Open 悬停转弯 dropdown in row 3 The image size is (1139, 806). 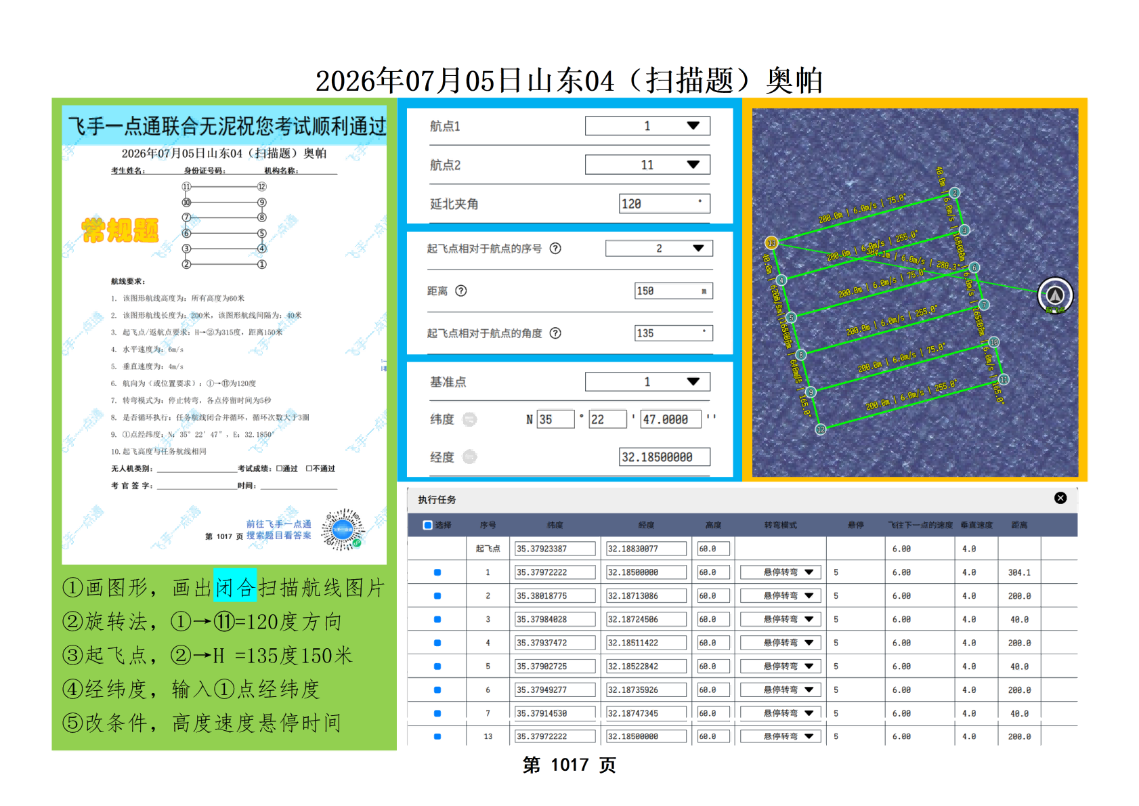pyautogui.click(x=781, y=620)
